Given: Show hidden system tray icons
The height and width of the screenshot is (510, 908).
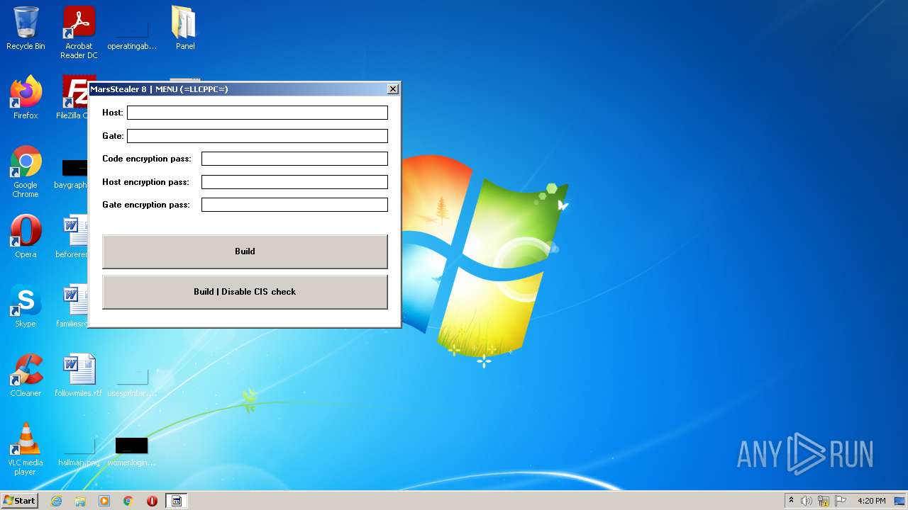Looking at the screenshot, I should point(791,501).
